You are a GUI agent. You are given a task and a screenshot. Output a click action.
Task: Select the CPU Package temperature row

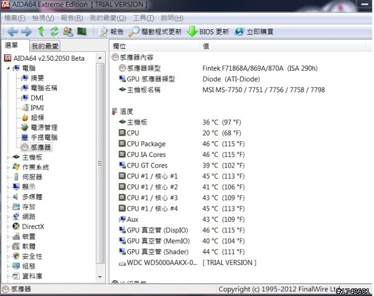click(182, 144)
